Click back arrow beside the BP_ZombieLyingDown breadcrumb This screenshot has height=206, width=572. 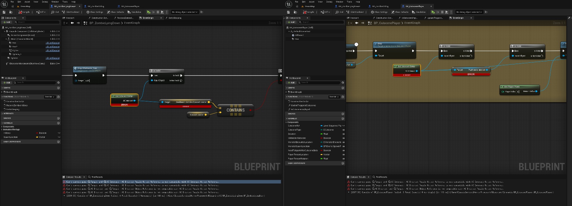[72, 23]
